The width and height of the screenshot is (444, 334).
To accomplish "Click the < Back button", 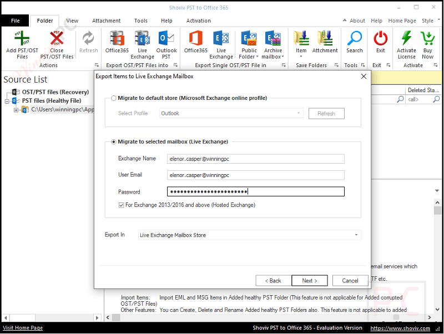I will (x=273, y=281).
